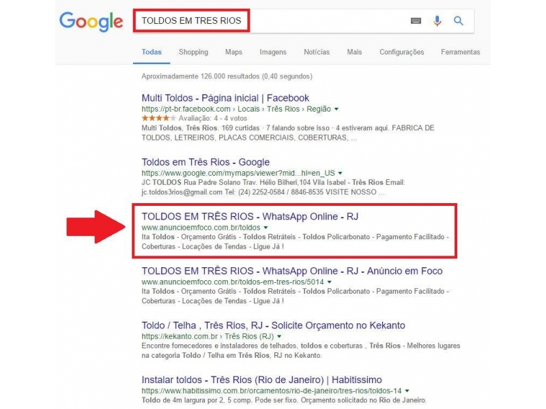The width and height of the screenshot is (546, 409).
Task: Expand arrow beside google.com/mymaps URL
Action: click(340, 173)
